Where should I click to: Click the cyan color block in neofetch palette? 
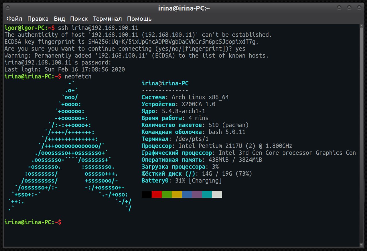point(207,194)
